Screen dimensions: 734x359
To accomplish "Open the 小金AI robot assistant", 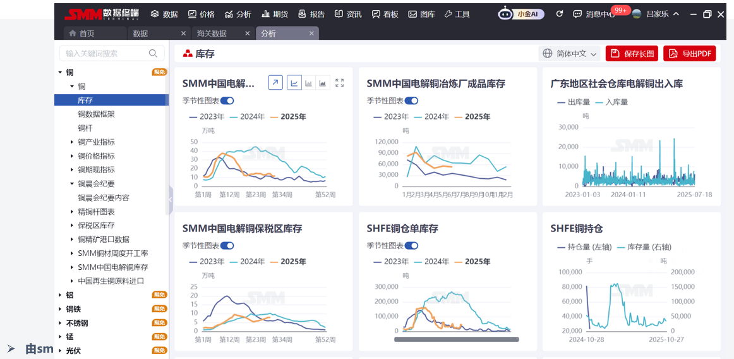I will tap(521, 14).
